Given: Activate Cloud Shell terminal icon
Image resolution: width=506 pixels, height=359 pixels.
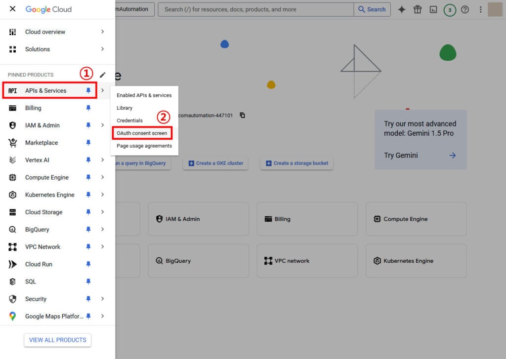Looking at the screenshot, I should [x=433, y=9].
